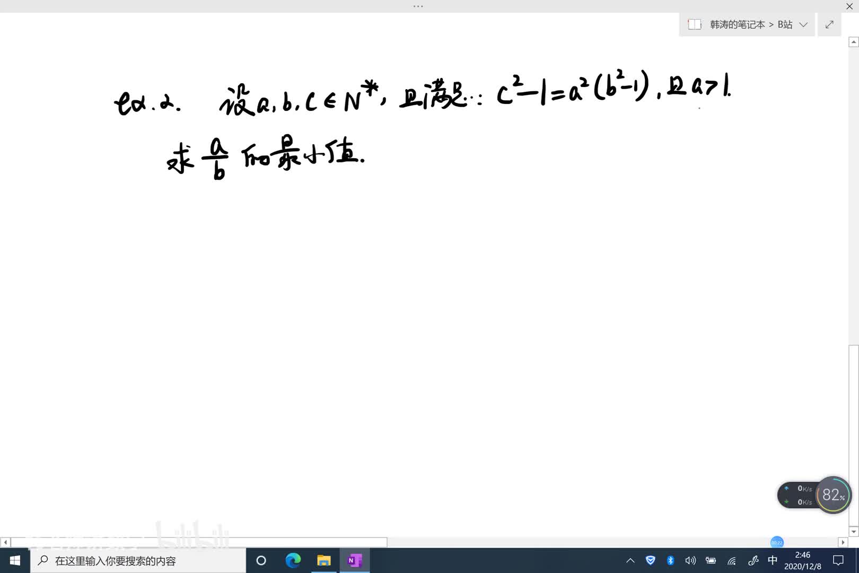Expand the notebook section dropdown chevron

pyautogui.click(x=803, y=24)
